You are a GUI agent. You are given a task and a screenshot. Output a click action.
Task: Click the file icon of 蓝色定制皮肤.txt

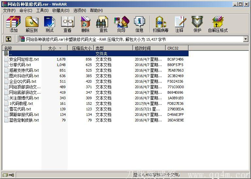tap(6, 120)
